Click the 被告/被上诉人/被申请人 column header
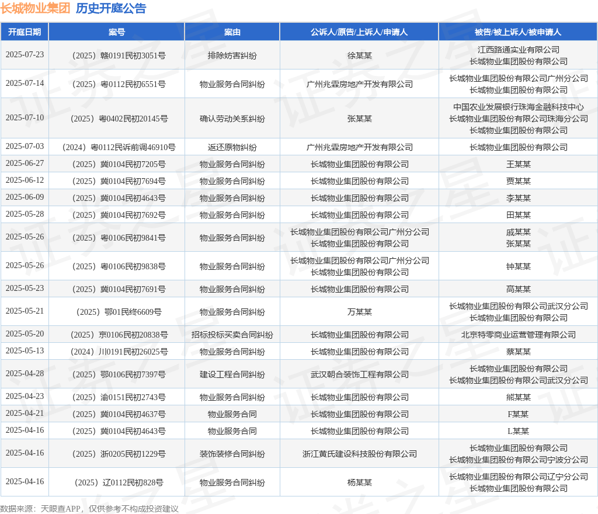This screenshot has width=598, height=514. [x=518, y=32]
